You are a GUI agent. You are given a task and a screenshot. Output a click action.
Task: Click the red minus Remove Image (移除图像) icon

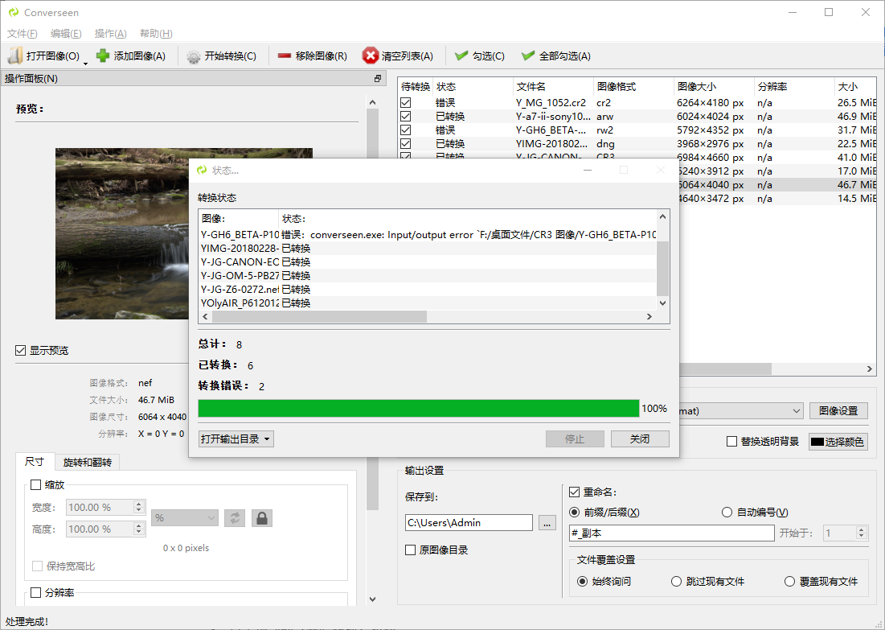[x=285, y=56]
